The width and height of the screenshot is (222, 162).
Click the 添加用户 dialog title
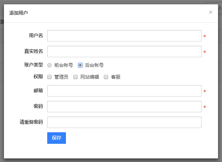click(19, 13)
